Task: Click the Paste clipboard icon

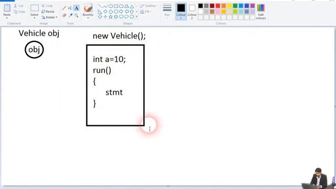Action: (7, 8)
